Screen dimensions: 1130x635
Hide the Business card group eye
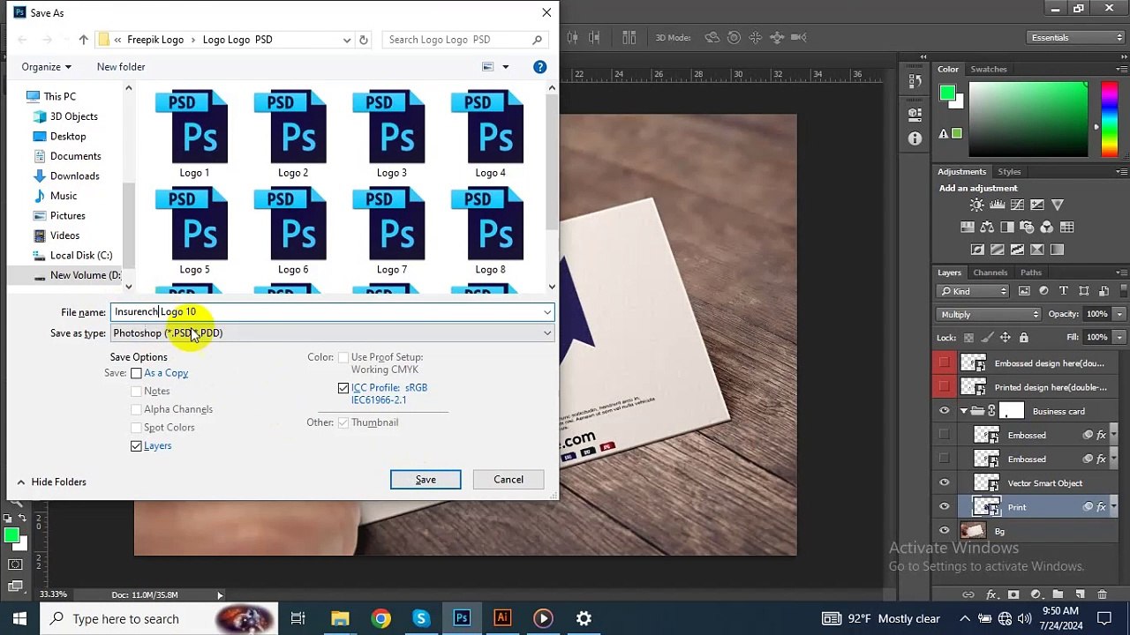944,411
